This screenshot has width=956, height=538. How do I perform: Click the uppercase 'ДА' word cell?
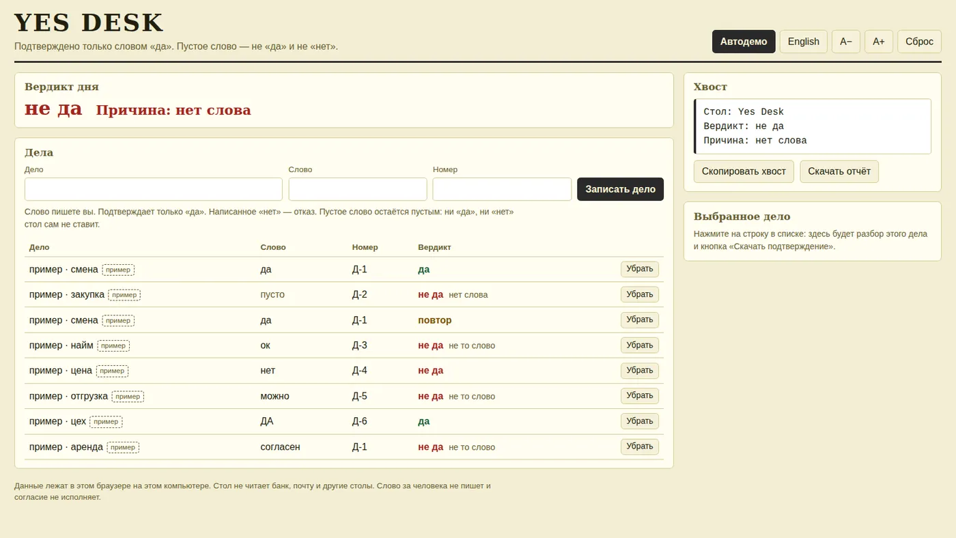coord(267,421)
